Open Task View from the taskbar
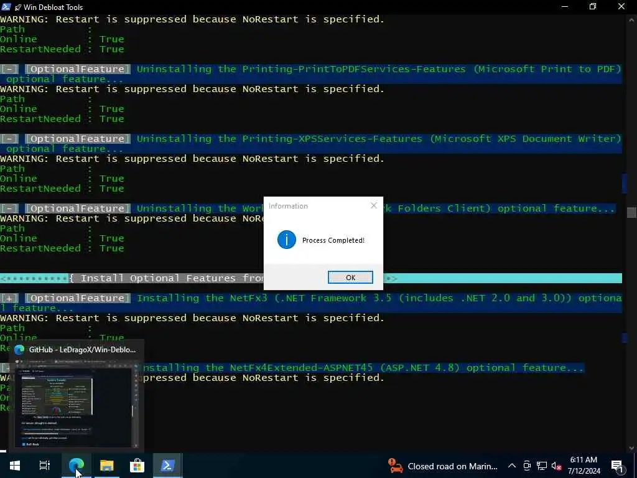This screenshot has width=637, height=478. coord(45,466)
